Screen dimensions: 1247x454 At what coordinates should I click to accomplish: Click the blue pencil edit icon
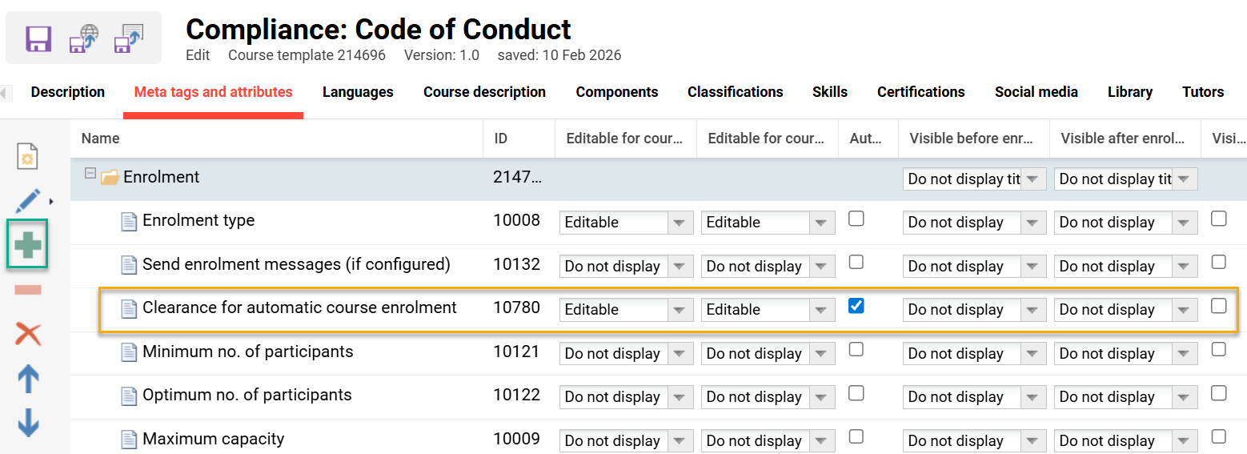pos(28,201)
